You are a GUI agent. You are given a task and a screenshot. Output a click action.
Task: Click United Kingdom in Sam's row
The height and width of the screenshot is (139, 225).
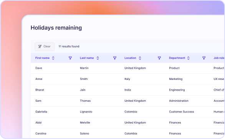click(x=135, y=101)
